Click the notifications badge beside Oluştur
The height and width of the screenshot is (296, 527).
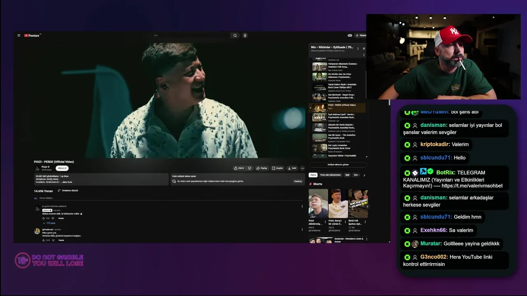tap(350, 35)
